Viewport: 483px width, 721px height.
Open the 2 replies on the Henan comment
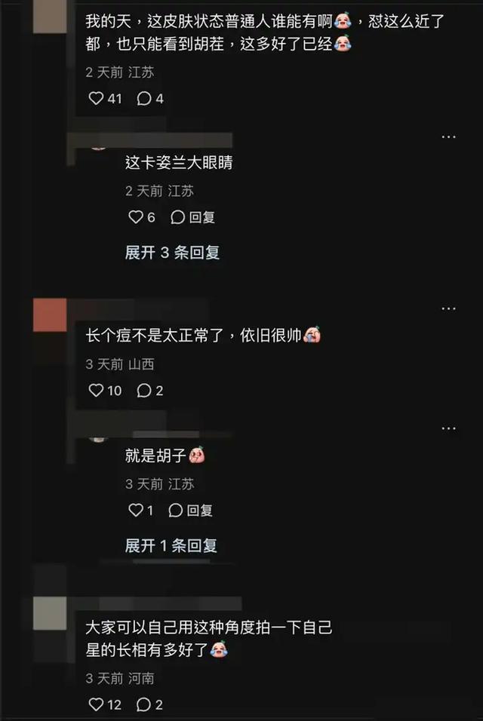tap(150, 704)
